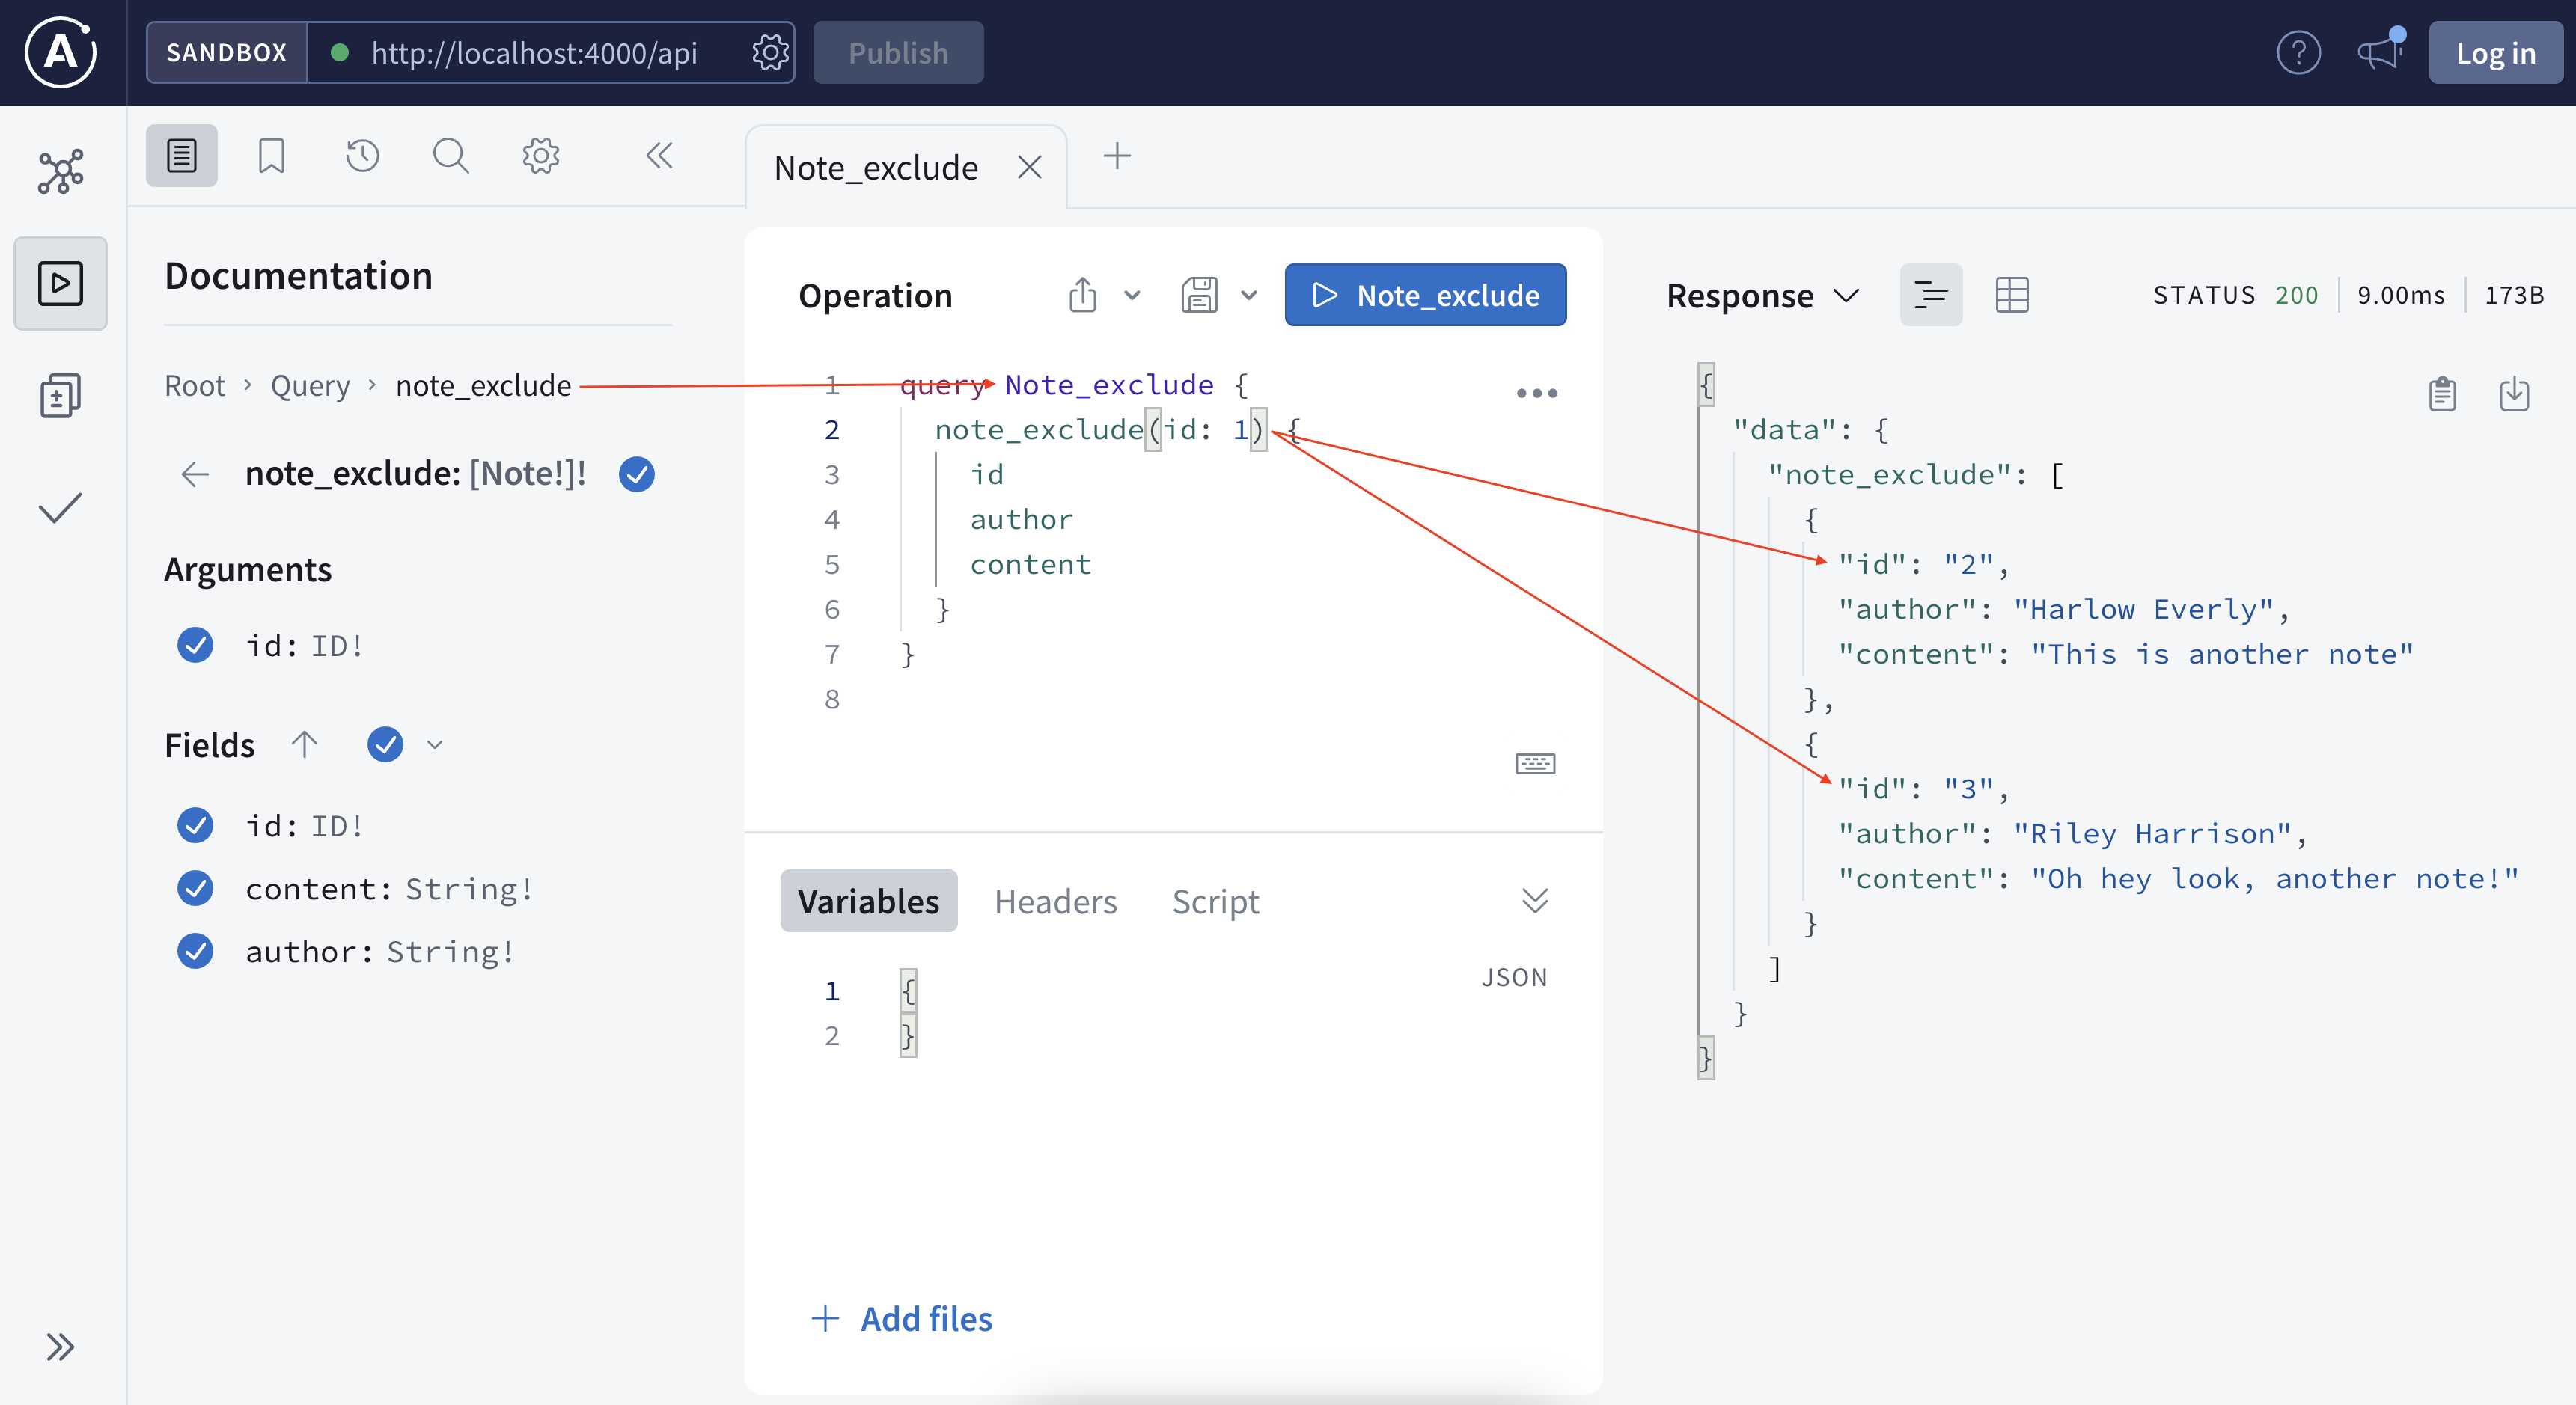This screenshot has height=1405, width=2576.
Task: Uncheck the author: String! field
Action: 195,951
